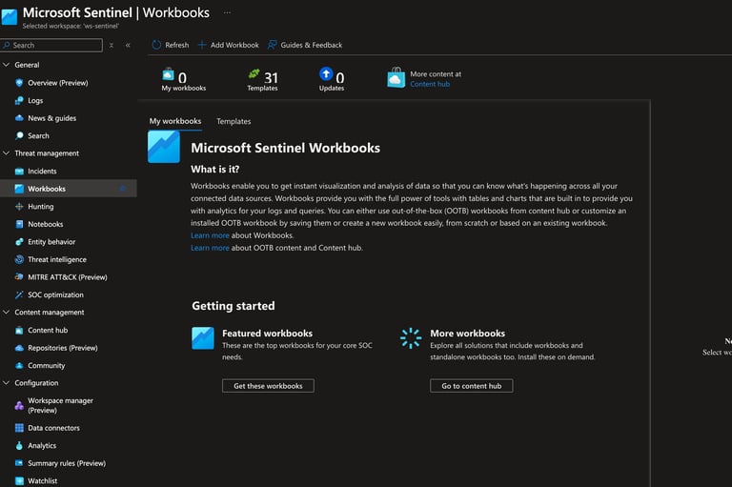This screenshot has width=732, height=487.
Task: Click the More workbooks loading icon
Action: point(411,338)
